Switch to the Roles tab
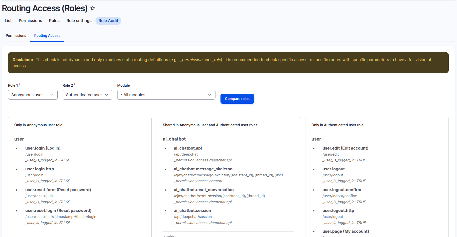 pos(54,21)
